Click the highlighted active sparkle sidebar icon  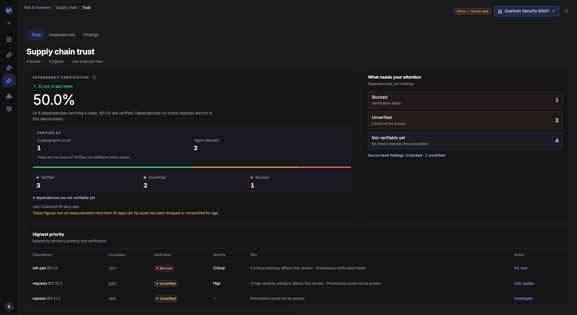point(9,81)
